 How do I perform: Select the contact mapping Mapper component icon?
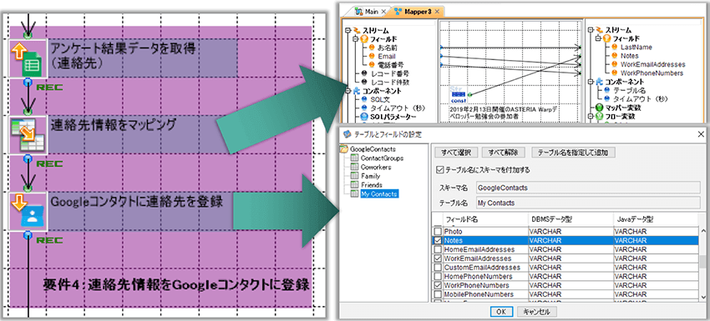coord(28,135)
